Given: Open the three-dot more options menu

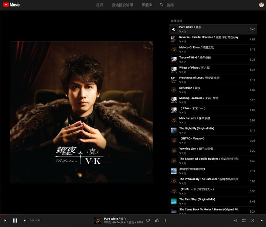Looking at the screenshot, I should 166,220.
